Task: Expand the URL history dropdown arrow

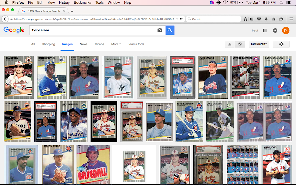Action: click(177, 19)
